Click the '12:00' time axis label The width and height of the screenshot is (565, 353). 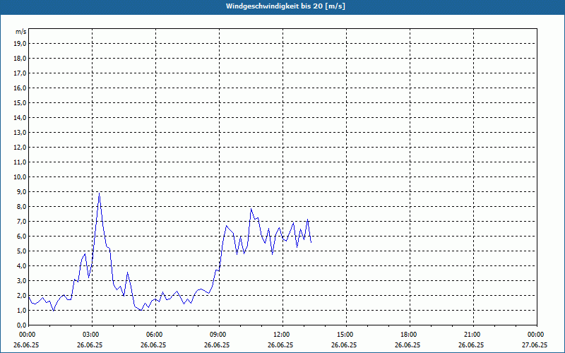pyautogui.click(x=282, y=335)
